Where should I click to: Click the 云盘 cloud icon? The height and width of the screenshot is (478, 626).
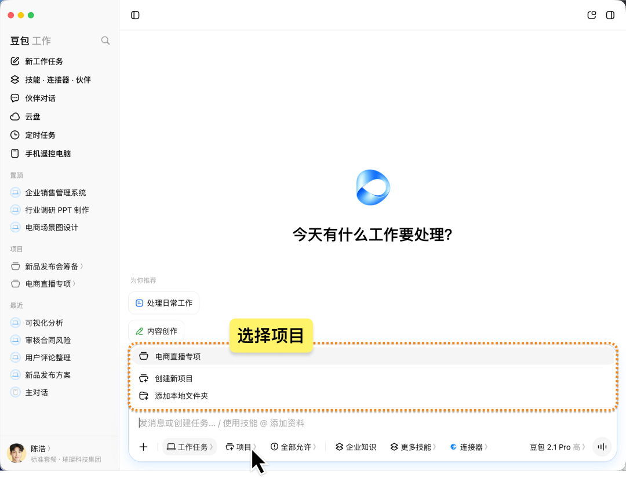[14, 116]
